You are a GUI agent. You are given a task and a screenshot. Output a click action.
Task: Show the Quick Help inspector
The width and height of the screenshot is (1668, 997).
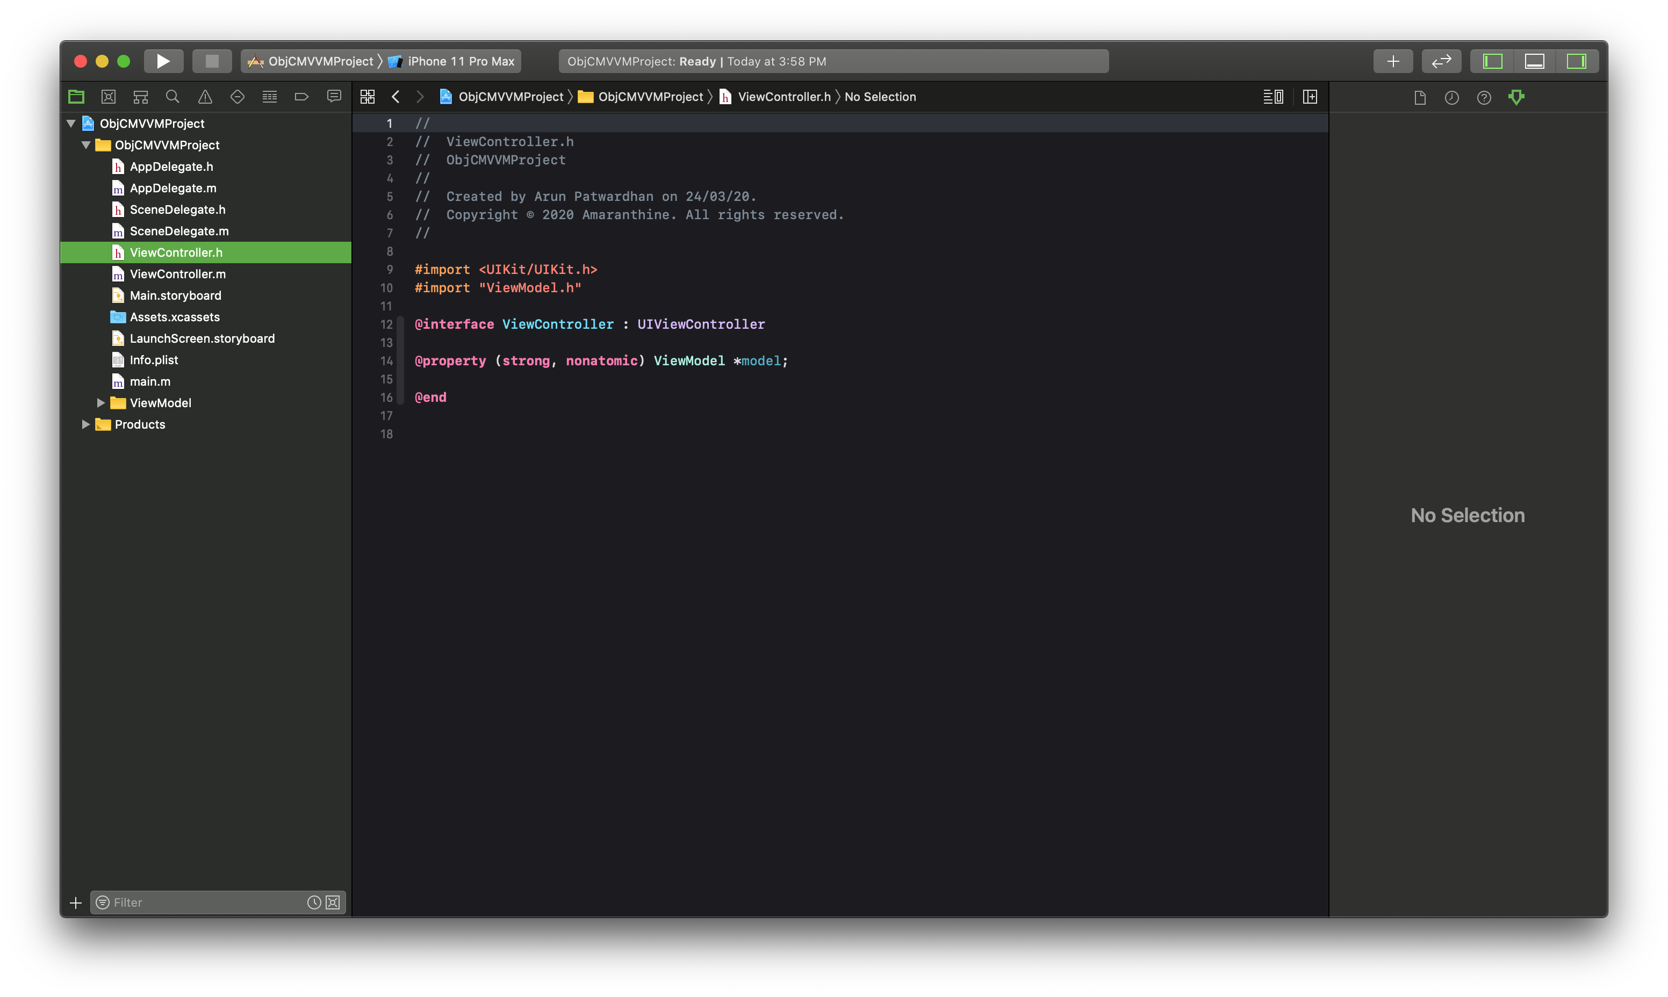point(1483,98)
